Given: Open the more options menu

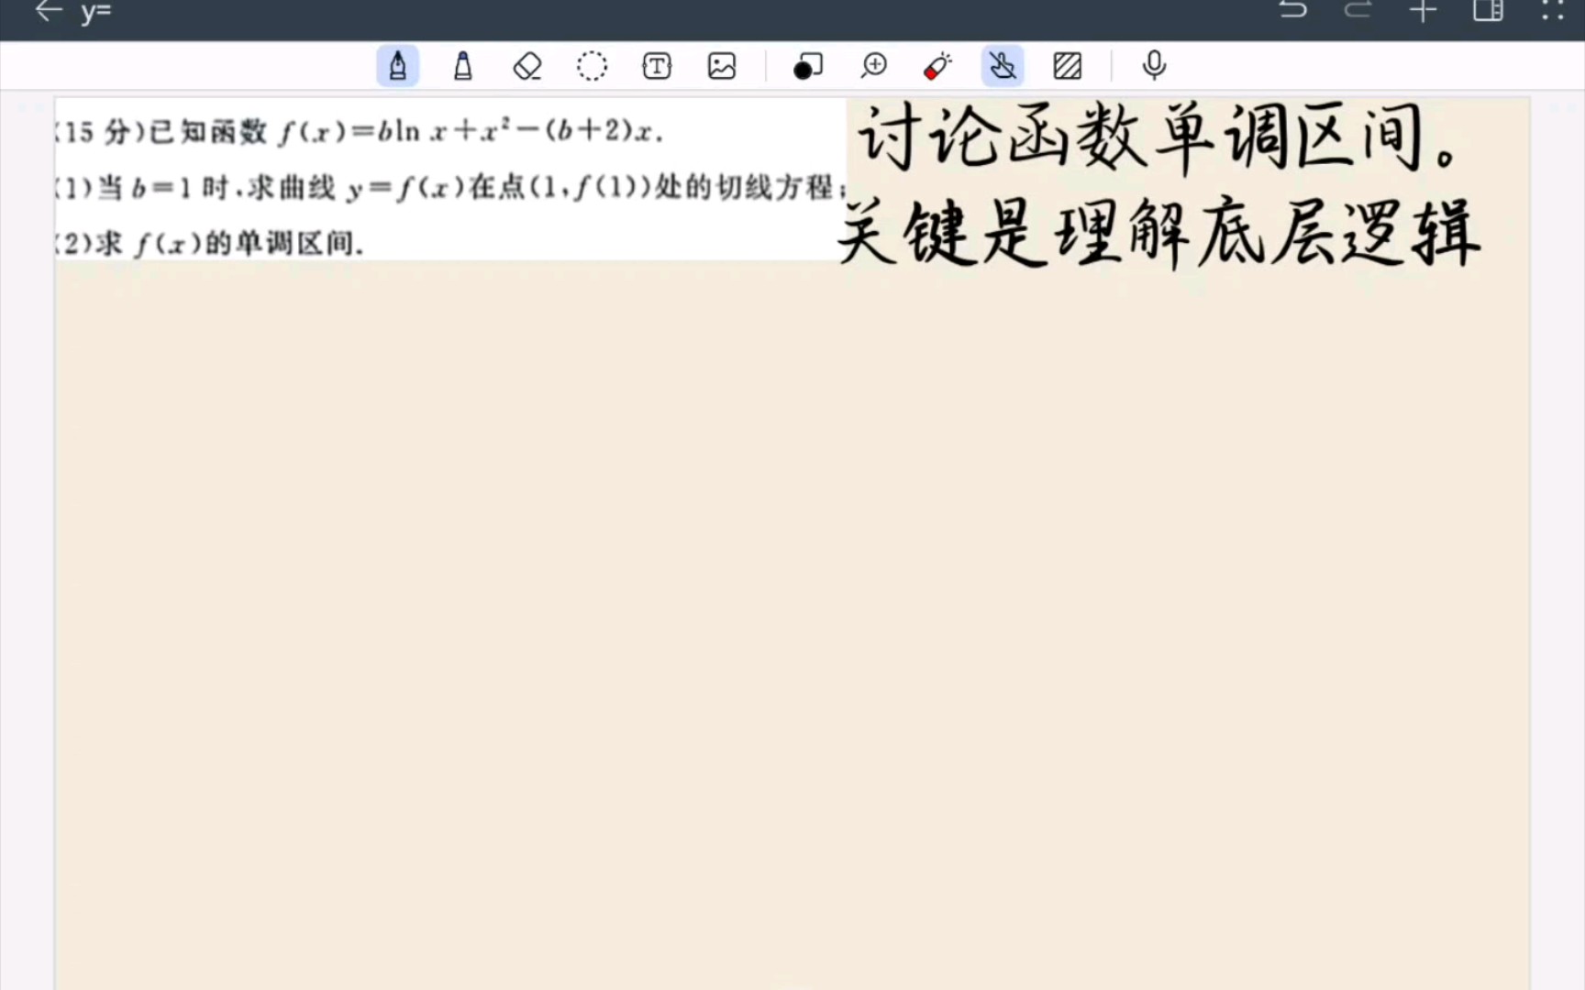Looking at the screenshot, I should [x=1552, y=11].
